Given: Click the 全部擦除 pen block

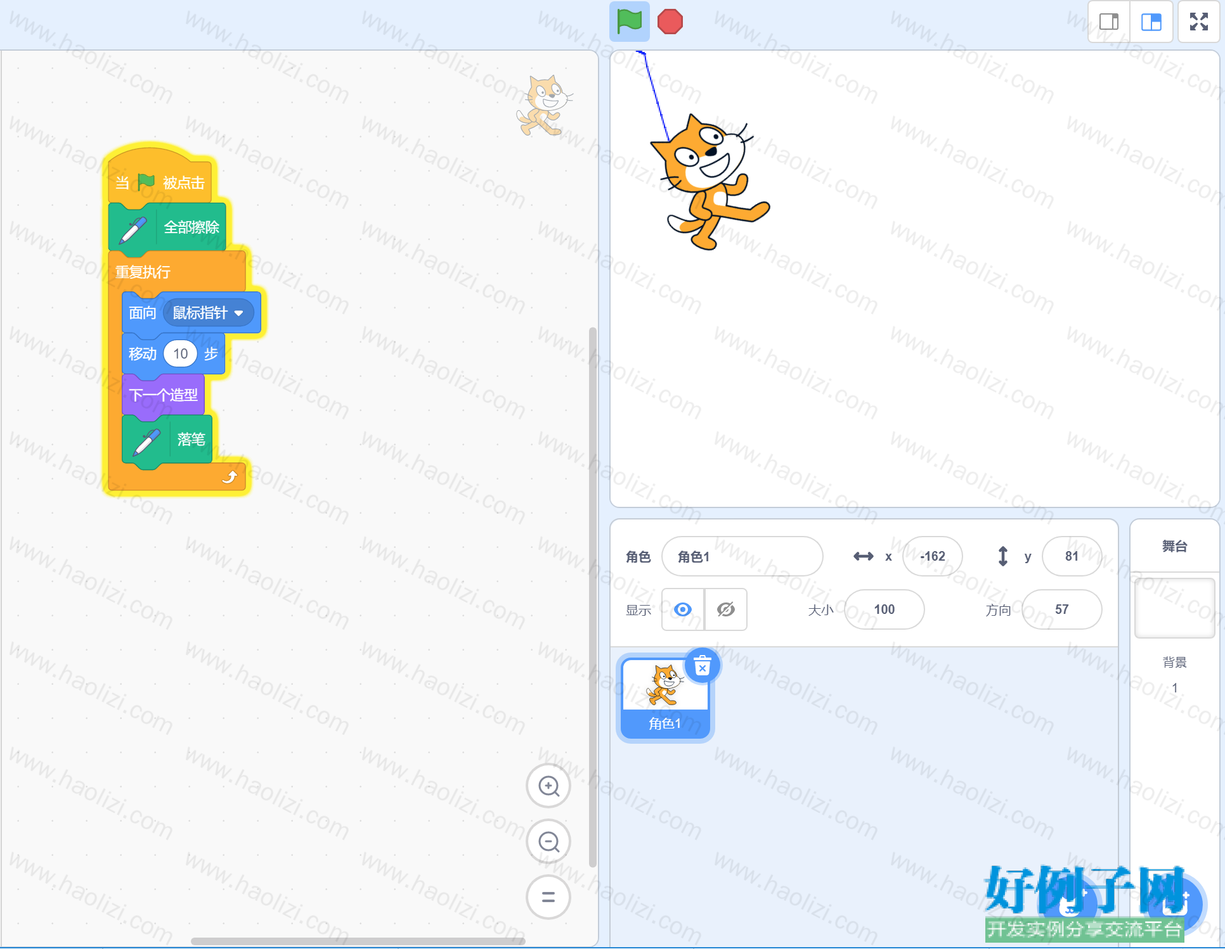Looking at the screenshot, I should click(167, 227).
